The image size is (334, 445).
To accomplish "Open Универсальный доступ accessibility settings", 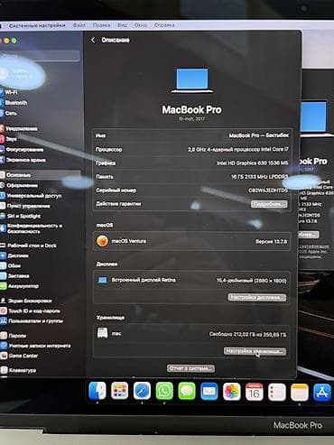I will click(31, 196).
